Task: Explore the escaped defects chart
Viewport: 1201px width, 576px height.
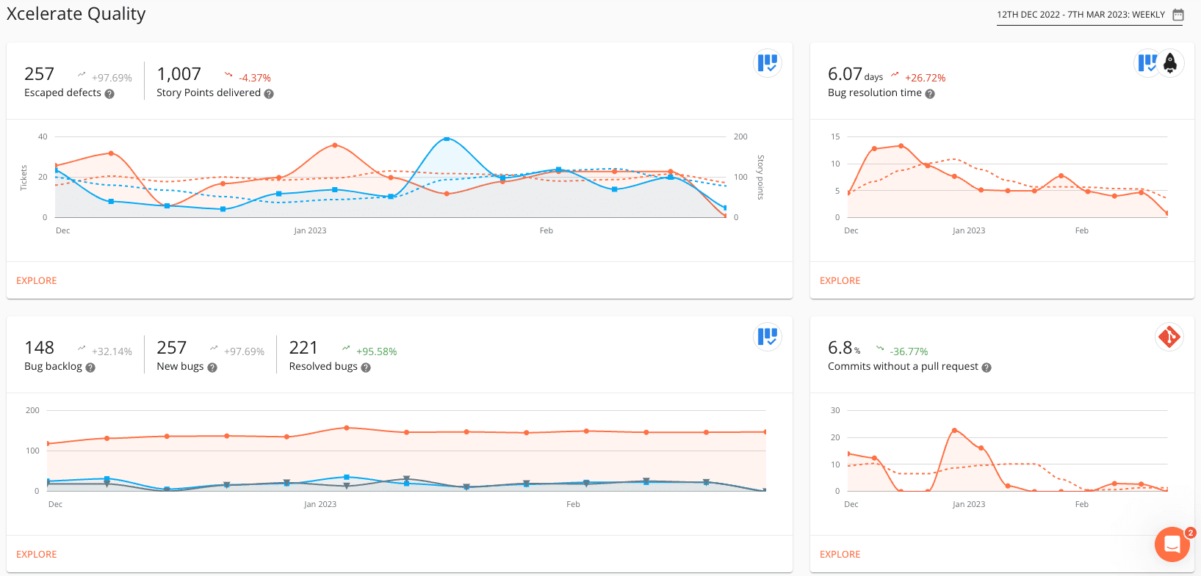Action: point(37,281)
